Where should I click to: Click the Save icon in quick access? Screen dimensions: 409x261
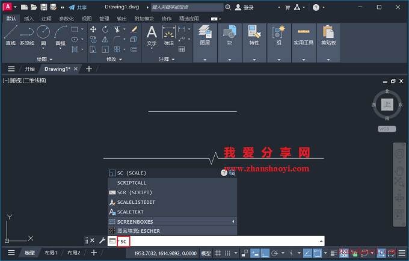click(x=44, y=7)
